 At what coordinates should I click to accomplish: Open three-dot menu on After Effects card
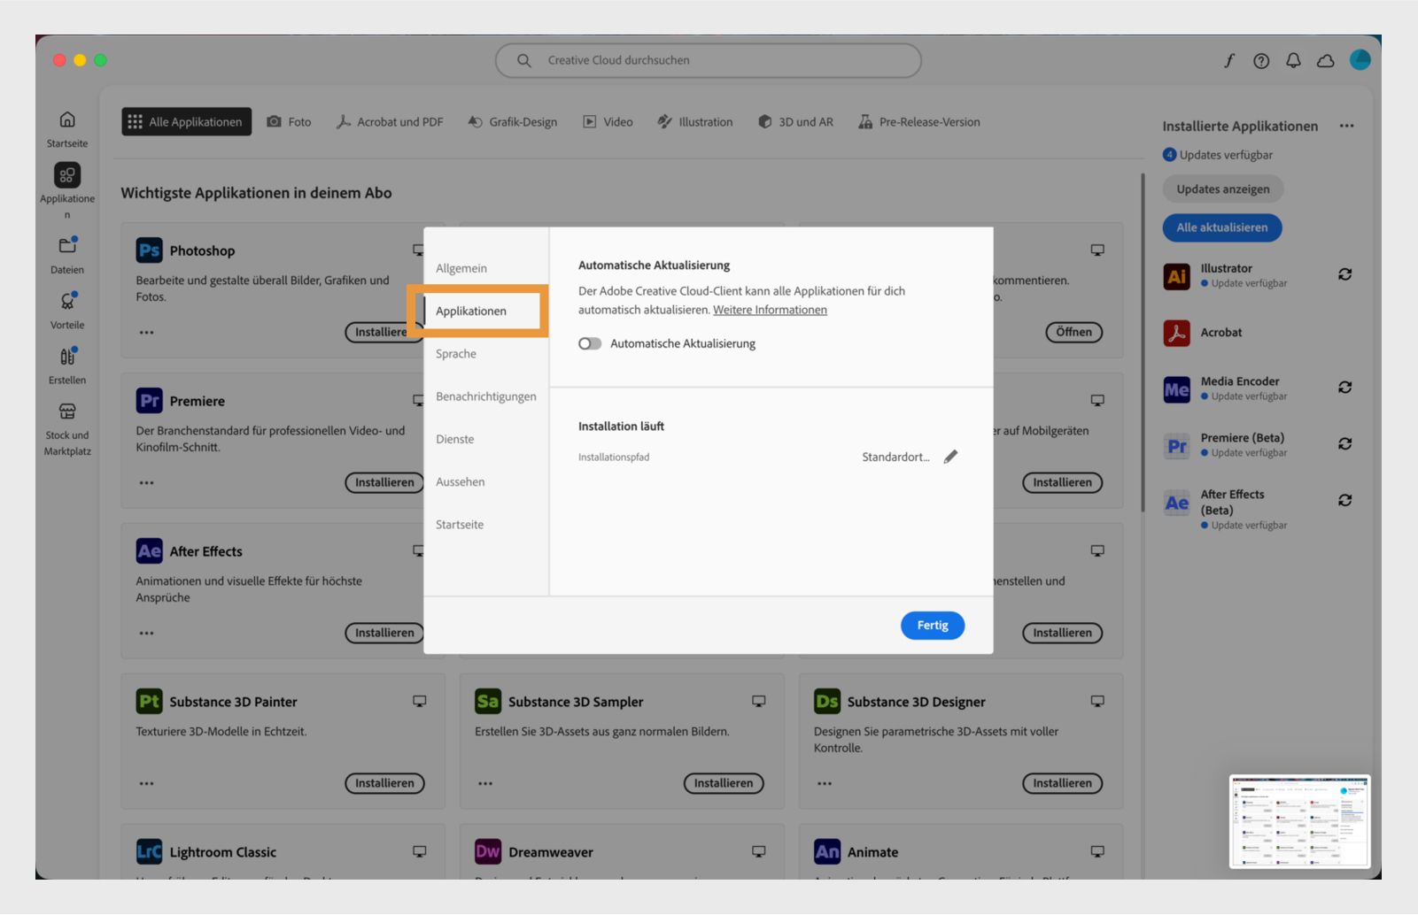point(146,634)
